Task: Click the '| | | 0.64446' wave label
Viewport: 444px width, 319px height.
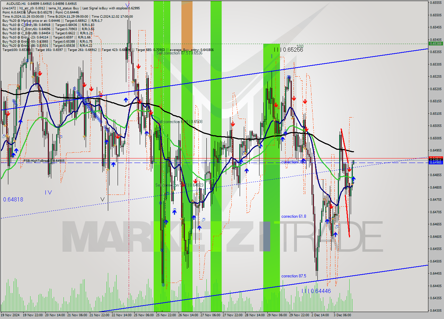Action: (316, 291)
